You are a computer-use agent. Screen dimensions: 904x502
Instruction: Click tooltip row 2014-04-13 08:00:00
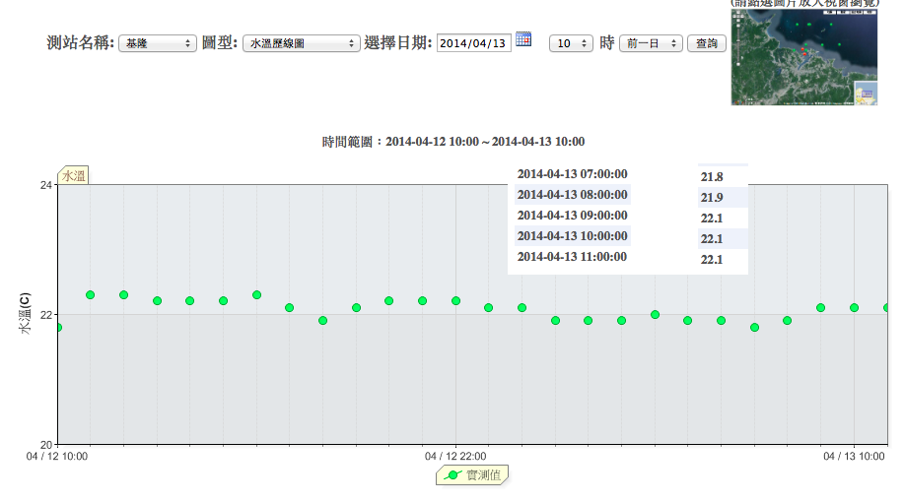coord(572,195)
